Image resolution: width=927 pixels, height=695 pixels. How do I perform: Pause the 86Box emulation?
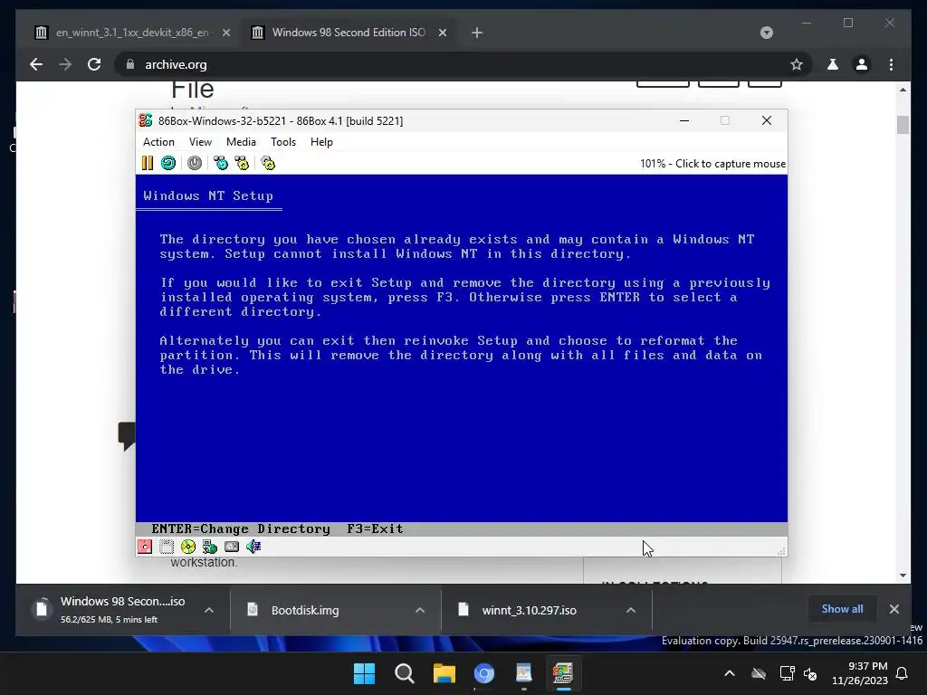tap(148, 163)
